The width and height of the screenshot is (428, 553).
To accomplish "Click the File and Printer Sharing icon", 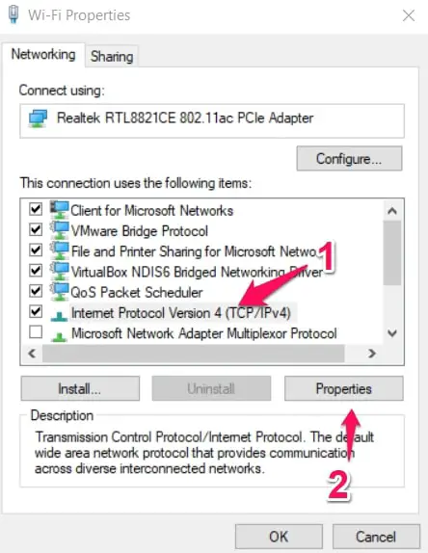I will pyautogui.click(x=59, y=250).
